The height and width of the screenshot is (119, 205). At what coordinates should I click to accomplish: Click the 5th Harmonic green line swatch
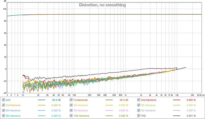click(177, 105)
